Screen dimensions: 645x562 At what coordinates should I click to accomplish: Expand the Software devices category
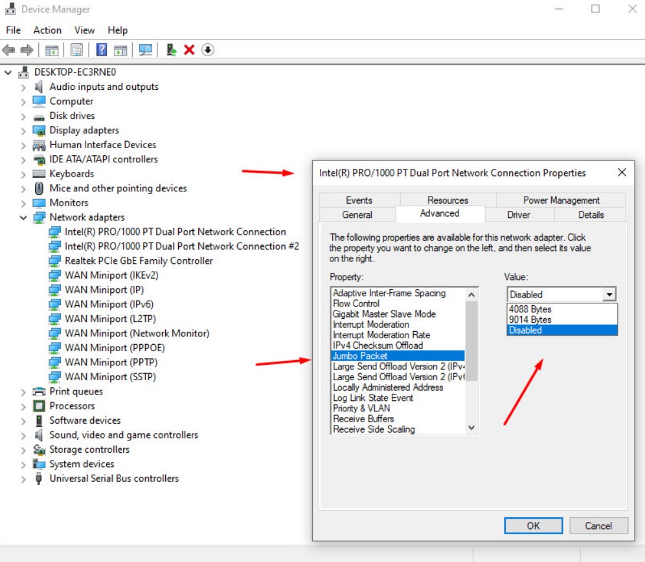(23, 421)
